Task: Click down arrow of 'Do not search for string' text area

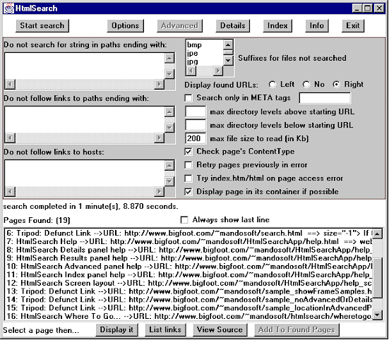Action: tap(169, 74)
